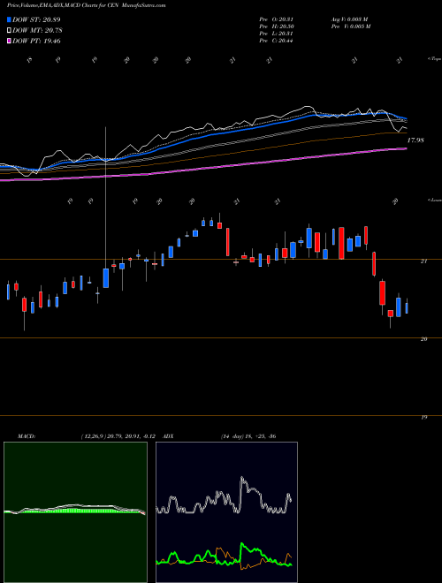Click the 17.98 value beside EMA lines

tap(415, 140)
